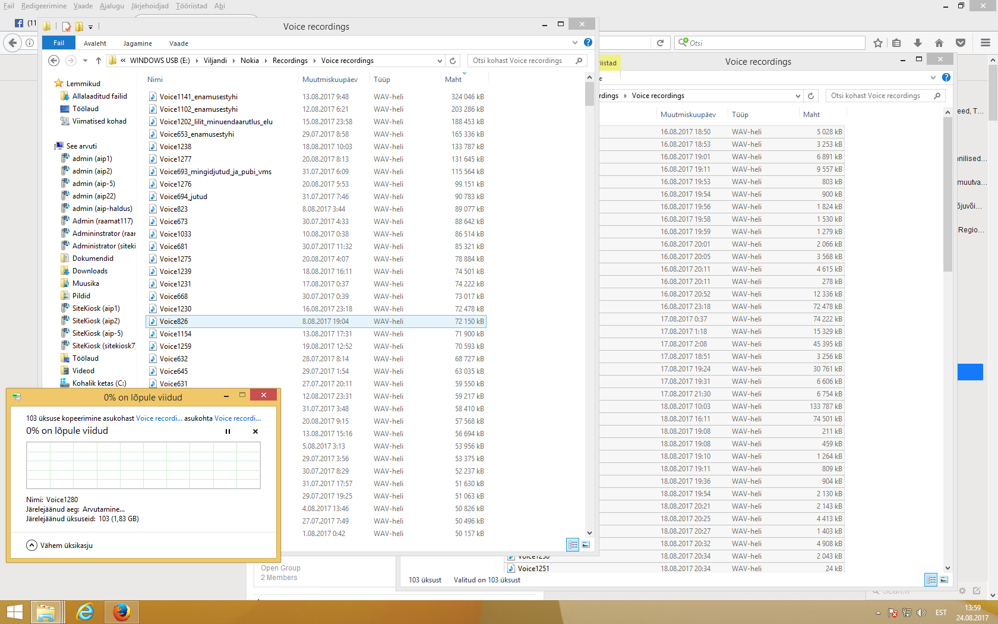Open the Jagamine ribbon tab

pyautogui.click(x=137, y=43)
